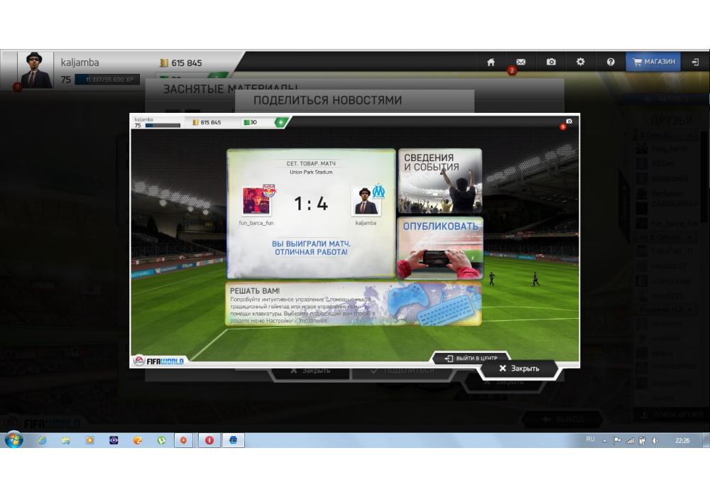This screenshot has height=497, width=710.
Task: Open settings via the gear icon
Action: [x=580, y=62]
